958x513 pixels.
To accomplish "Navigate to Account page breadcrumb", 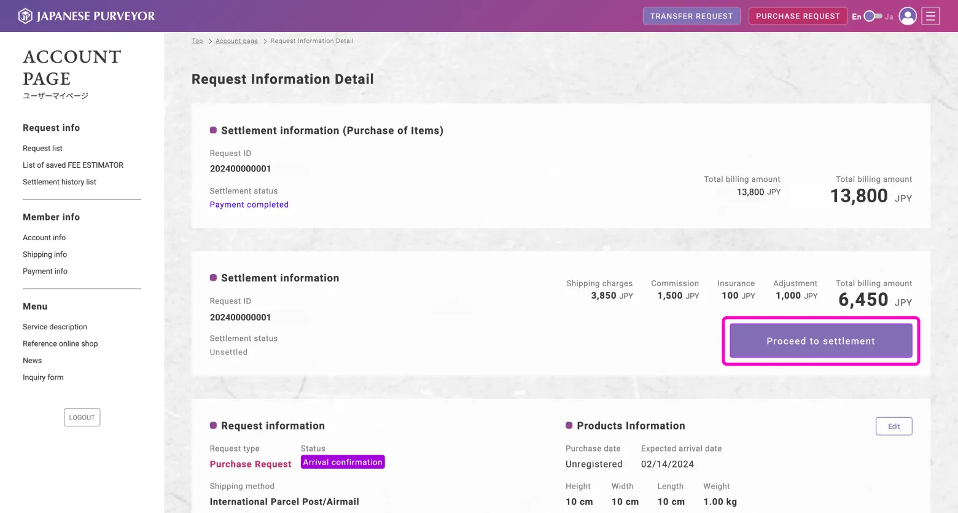I will (236, 41).
